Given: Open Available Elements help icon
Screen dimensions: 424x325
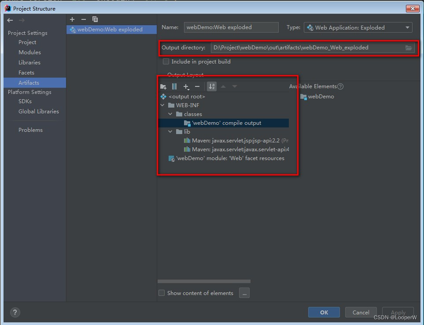Looking at the screenshot, I should [340, 87].
